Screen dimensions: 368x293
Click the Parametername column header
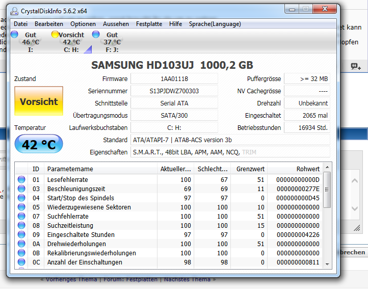[101, 169]
